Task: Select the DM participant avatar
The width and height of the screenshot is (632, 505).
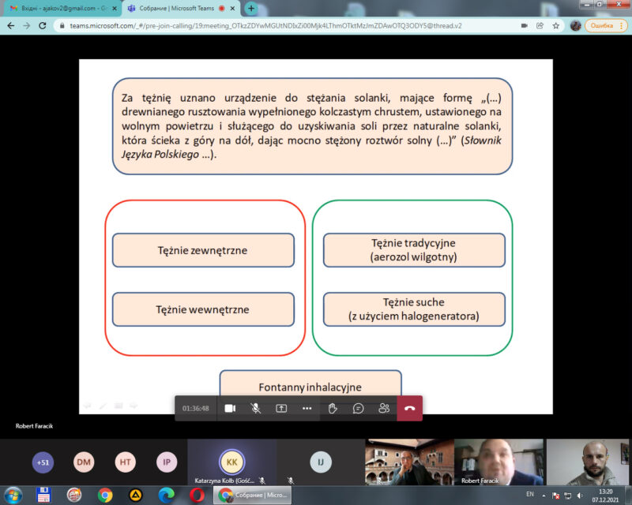Action: tap(84, 462)
